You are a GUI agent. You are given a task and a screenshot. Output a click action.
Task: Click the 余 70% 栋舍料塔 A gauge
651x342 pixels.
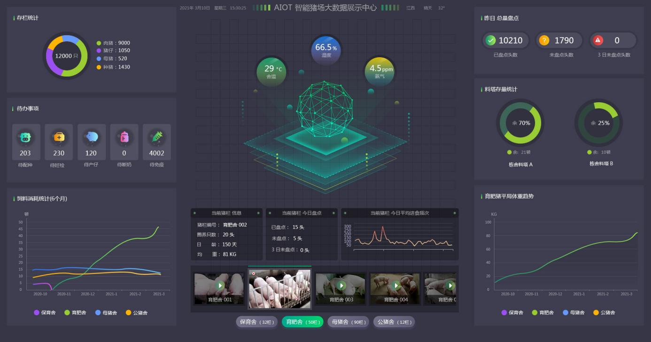[520, 123]
